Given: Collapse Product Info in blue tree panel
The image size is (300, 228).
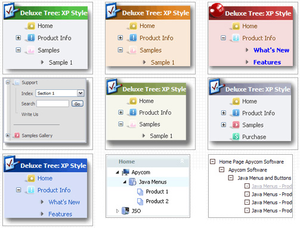Looking at the screenshot, I should pyautogui.click(x=18, y=190).
